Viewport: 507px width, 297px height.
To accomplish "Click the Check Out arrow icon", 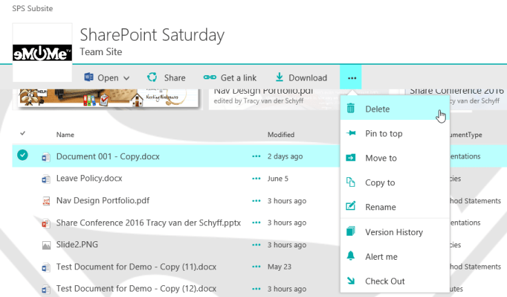I will coord(351,281).
